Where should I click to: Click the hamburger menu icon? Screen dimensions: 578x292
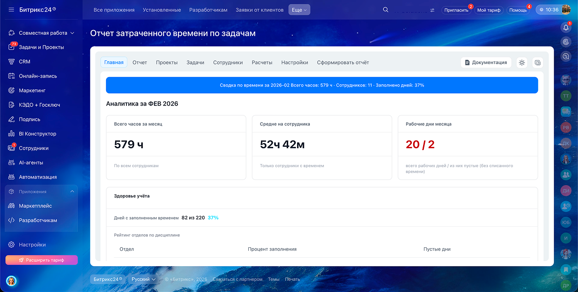(11, 9)
